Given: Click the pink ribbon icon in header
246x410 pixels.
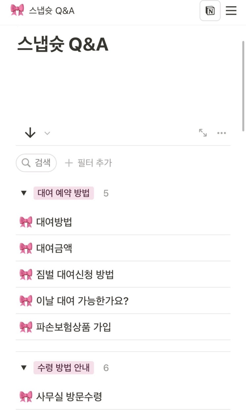Looking at the screenshot, I should tap(17, 10).
